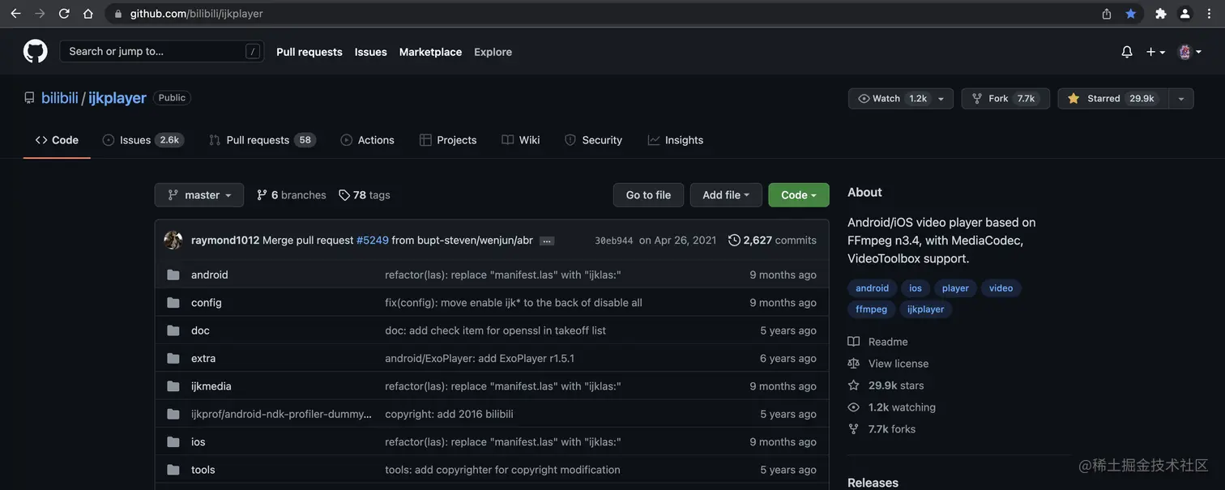1225x490 pixels.
Task: View 7.7k forks in About
Action: coord(882,429)
